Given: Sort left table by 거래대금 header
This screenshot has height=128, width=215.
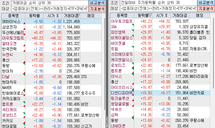Looking at the screenshot, I should click(x=71, y=16).
